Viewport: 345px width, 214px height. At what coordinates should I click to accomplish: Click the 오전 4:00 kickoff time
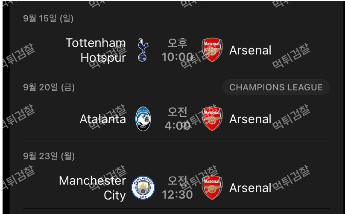point(177,119)
